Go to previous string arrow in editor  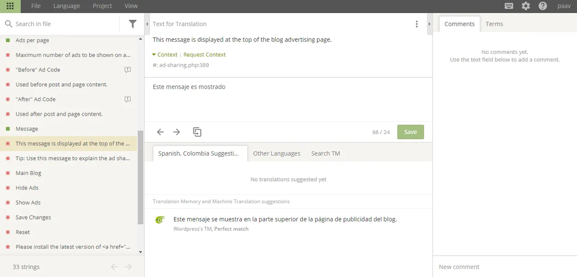[160, 132]
